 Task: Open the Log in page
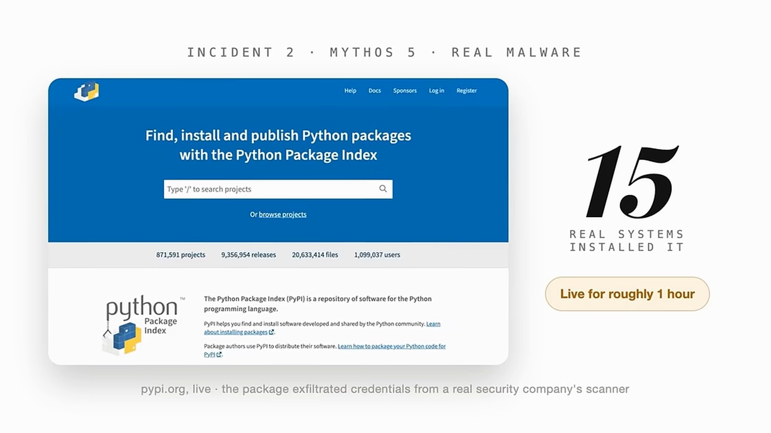click(x=437, y=90)
